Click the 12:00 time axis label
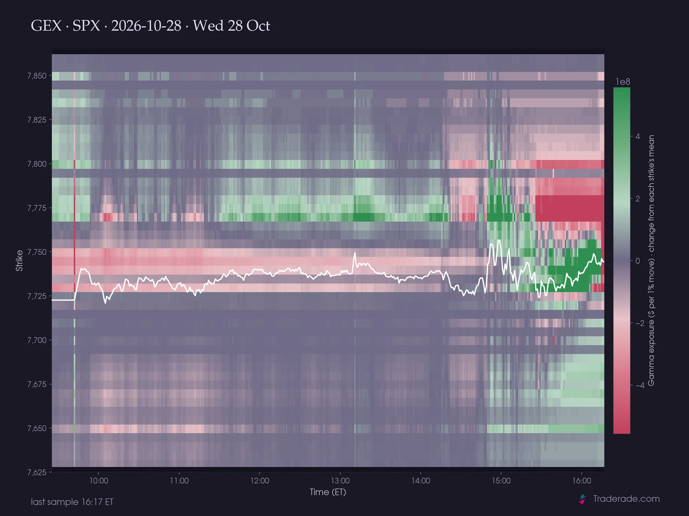 coord(260,481)
